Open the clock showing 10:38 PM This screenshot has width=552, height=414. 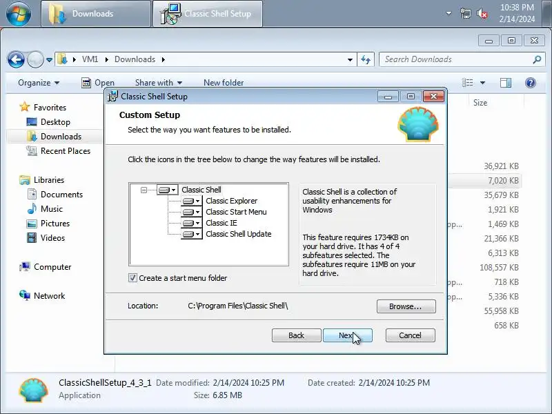coord(517,13)
